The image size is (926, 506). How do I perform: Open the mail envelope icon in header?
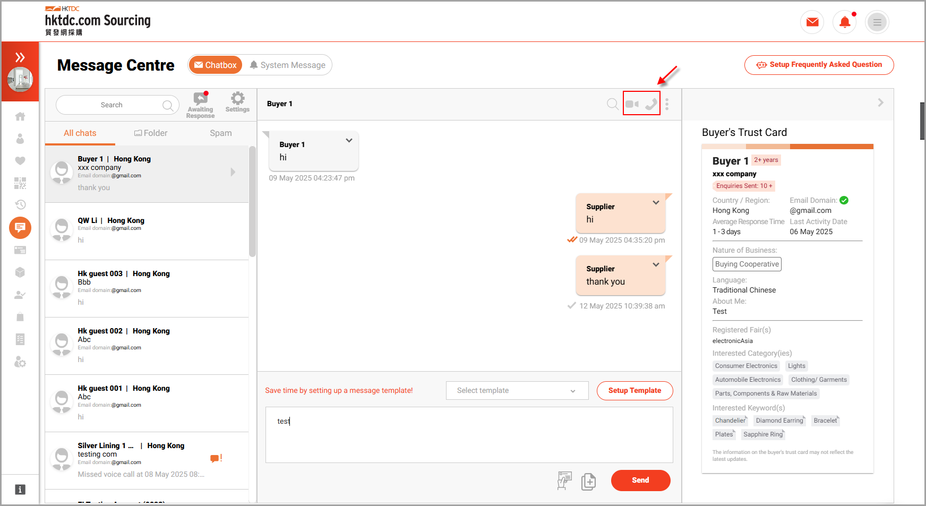(x=812, y=22)
